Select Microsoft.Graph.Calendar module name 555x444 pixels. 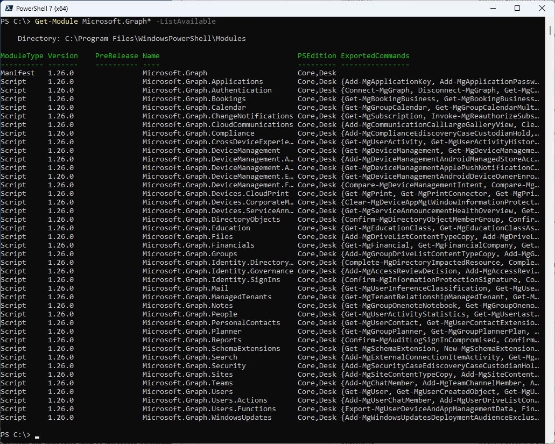(194, 108)
